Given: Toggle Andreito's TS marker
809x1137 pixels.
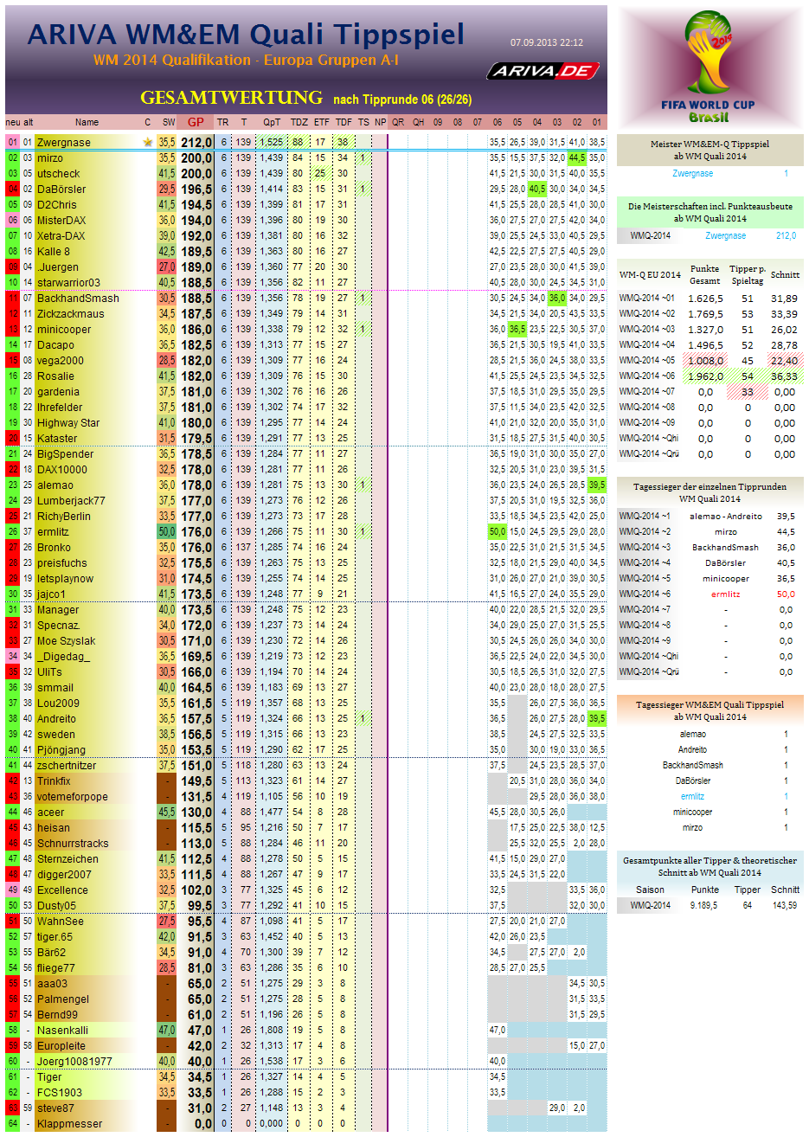Looking at the screenshot, I should coord(363,718).
